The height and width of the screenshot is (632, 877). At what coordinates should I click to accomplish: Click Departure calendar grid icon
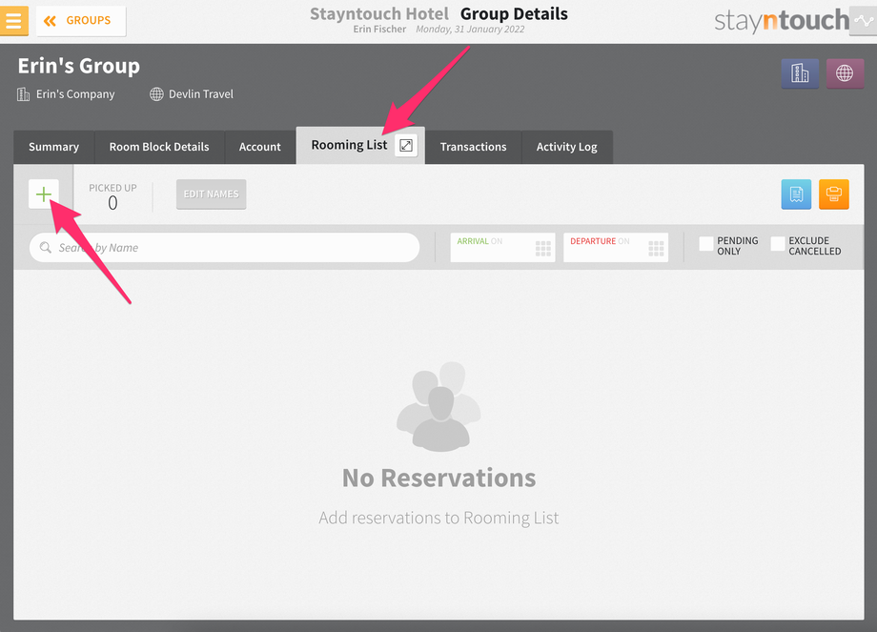coord(656,249)
